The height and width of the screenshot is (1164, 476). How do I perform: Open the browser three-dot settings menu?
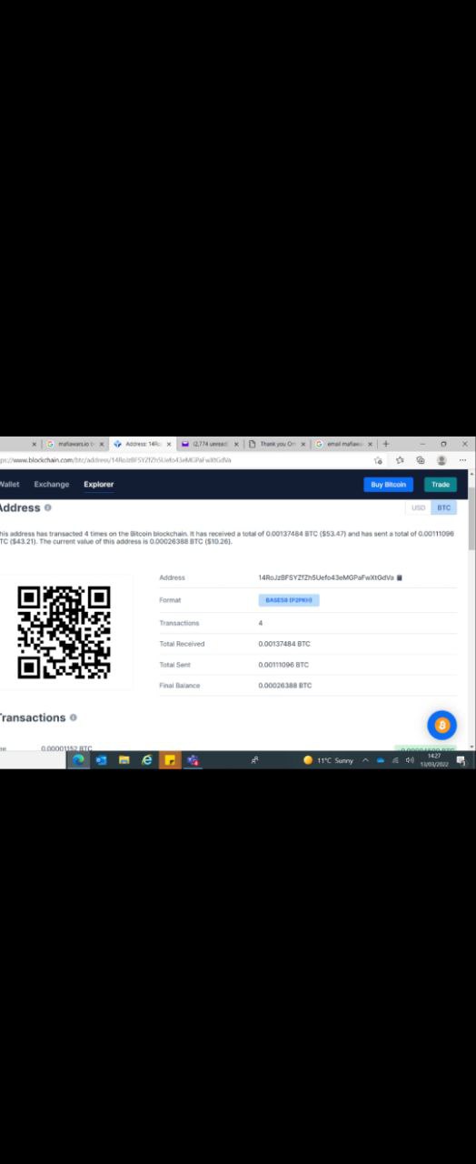coord(462,460)
